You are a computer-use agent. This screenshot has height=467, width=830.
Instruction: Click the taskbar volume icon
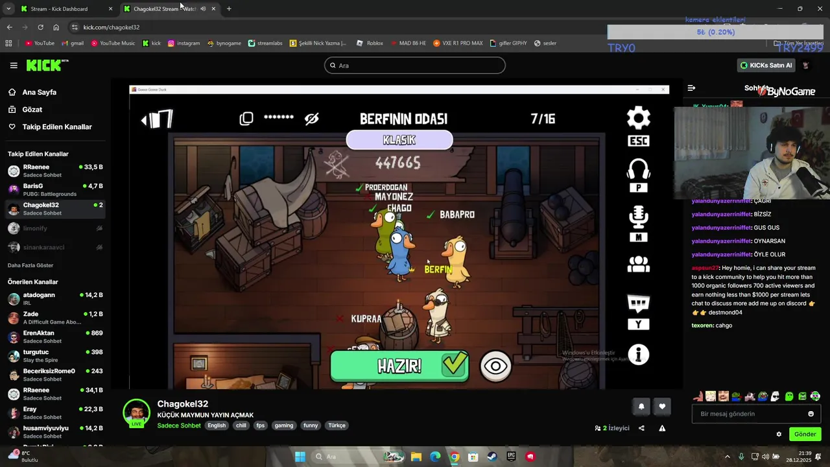765,457
